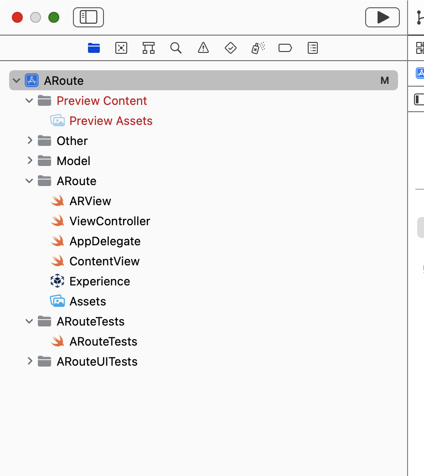Toggle the navigator sidebar visibility
The width and height of the screenshot is (424, 476).
(88, 17)
